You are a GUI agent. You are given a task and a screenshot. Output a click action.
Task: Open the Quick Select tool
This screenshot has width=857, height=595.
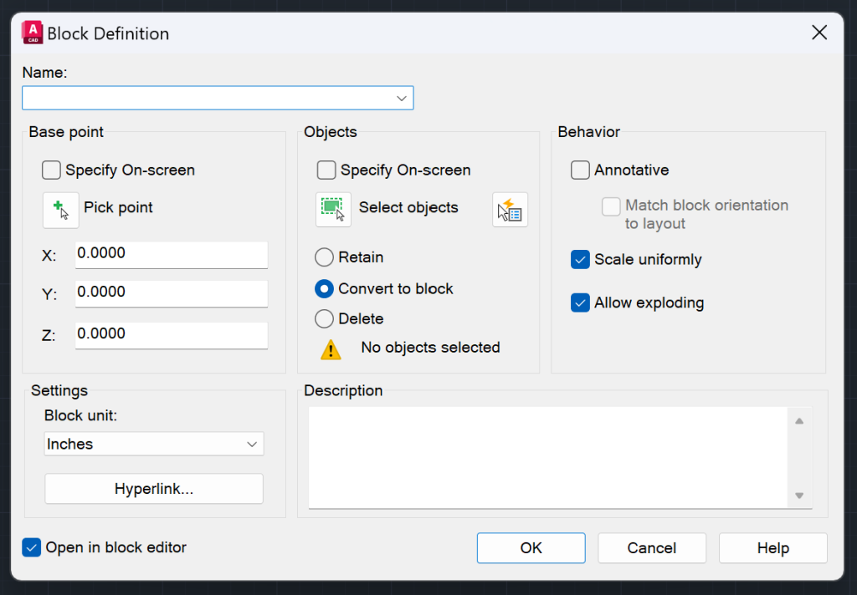point(510,209)
